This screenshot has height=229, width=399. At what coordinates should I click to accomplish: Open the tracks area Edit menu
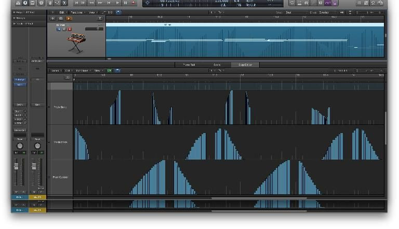point(62,12)
